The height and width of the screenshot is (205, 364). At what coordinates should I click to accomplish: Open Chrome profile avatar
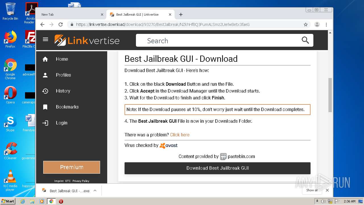click(317, 24)
